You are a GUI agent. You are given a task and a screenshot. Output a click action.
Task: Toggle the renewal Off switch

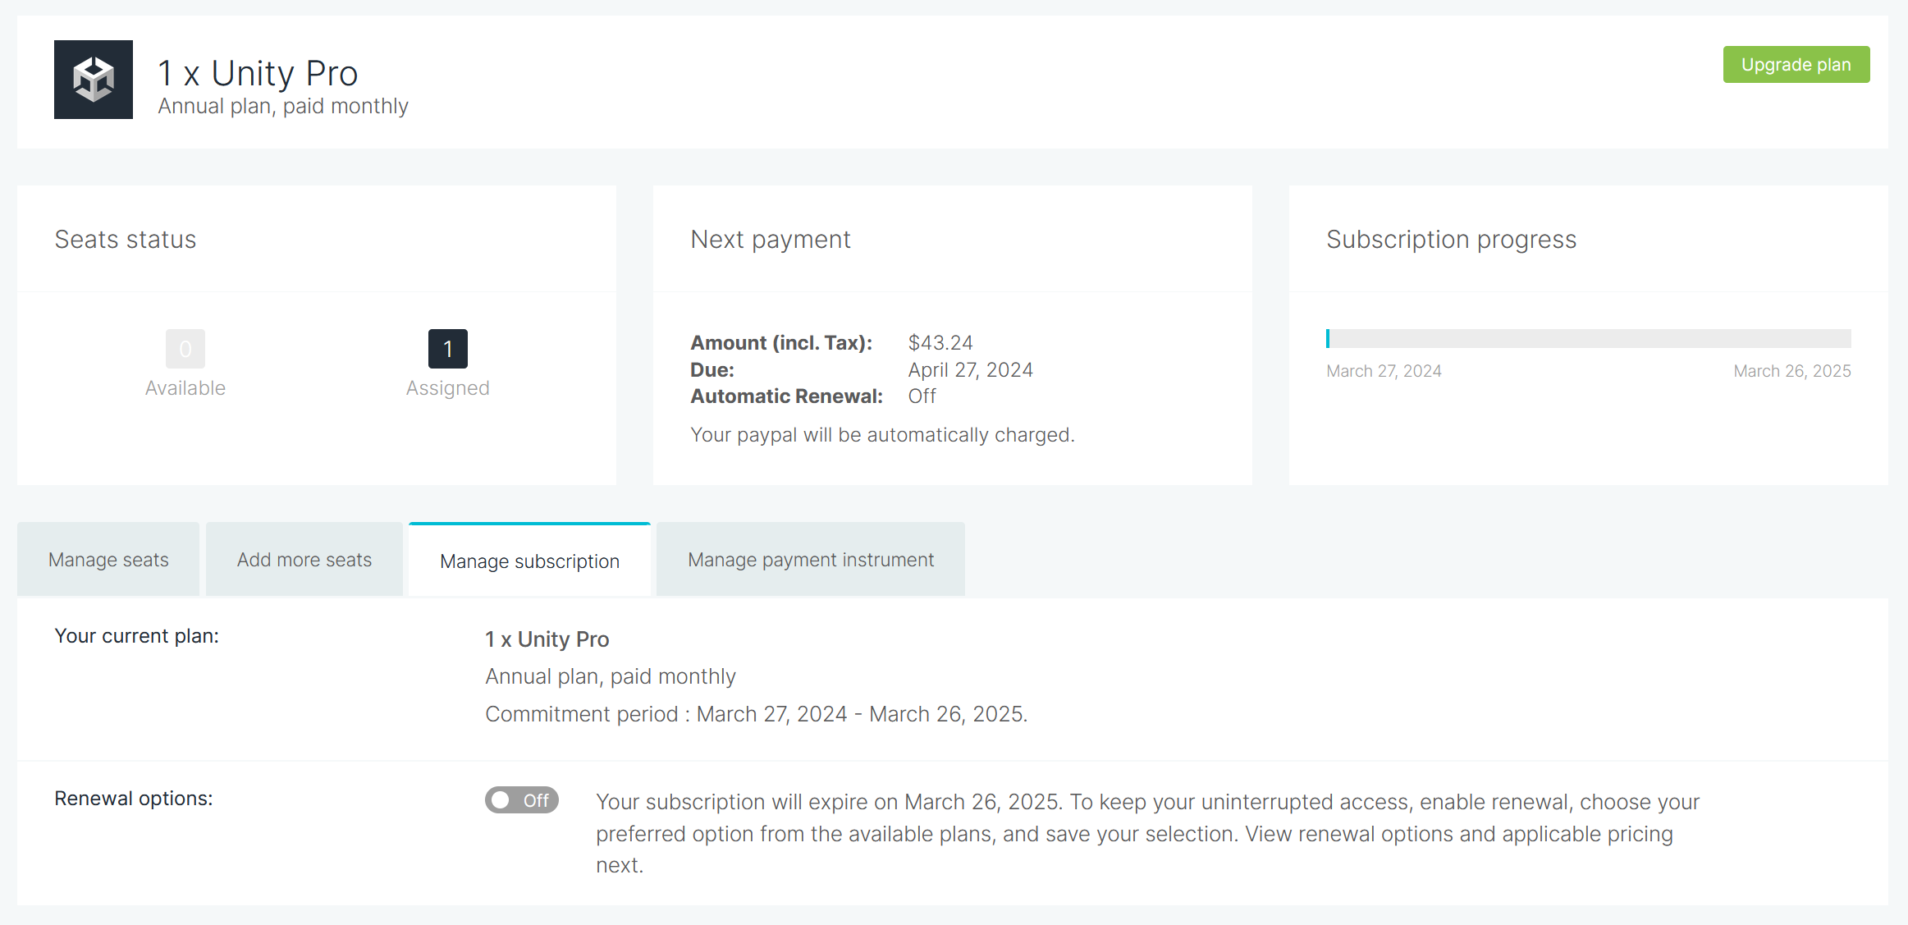[x=521, y=800]
